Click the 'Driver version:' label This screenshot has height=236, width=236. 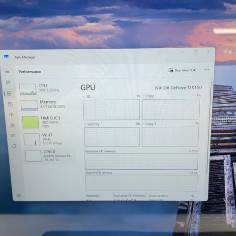point(158,196)
